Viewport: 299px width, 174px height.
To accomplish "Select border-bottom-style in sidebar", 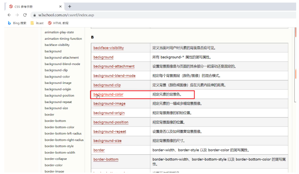I will pyautogui.click(x=59, y=146).
